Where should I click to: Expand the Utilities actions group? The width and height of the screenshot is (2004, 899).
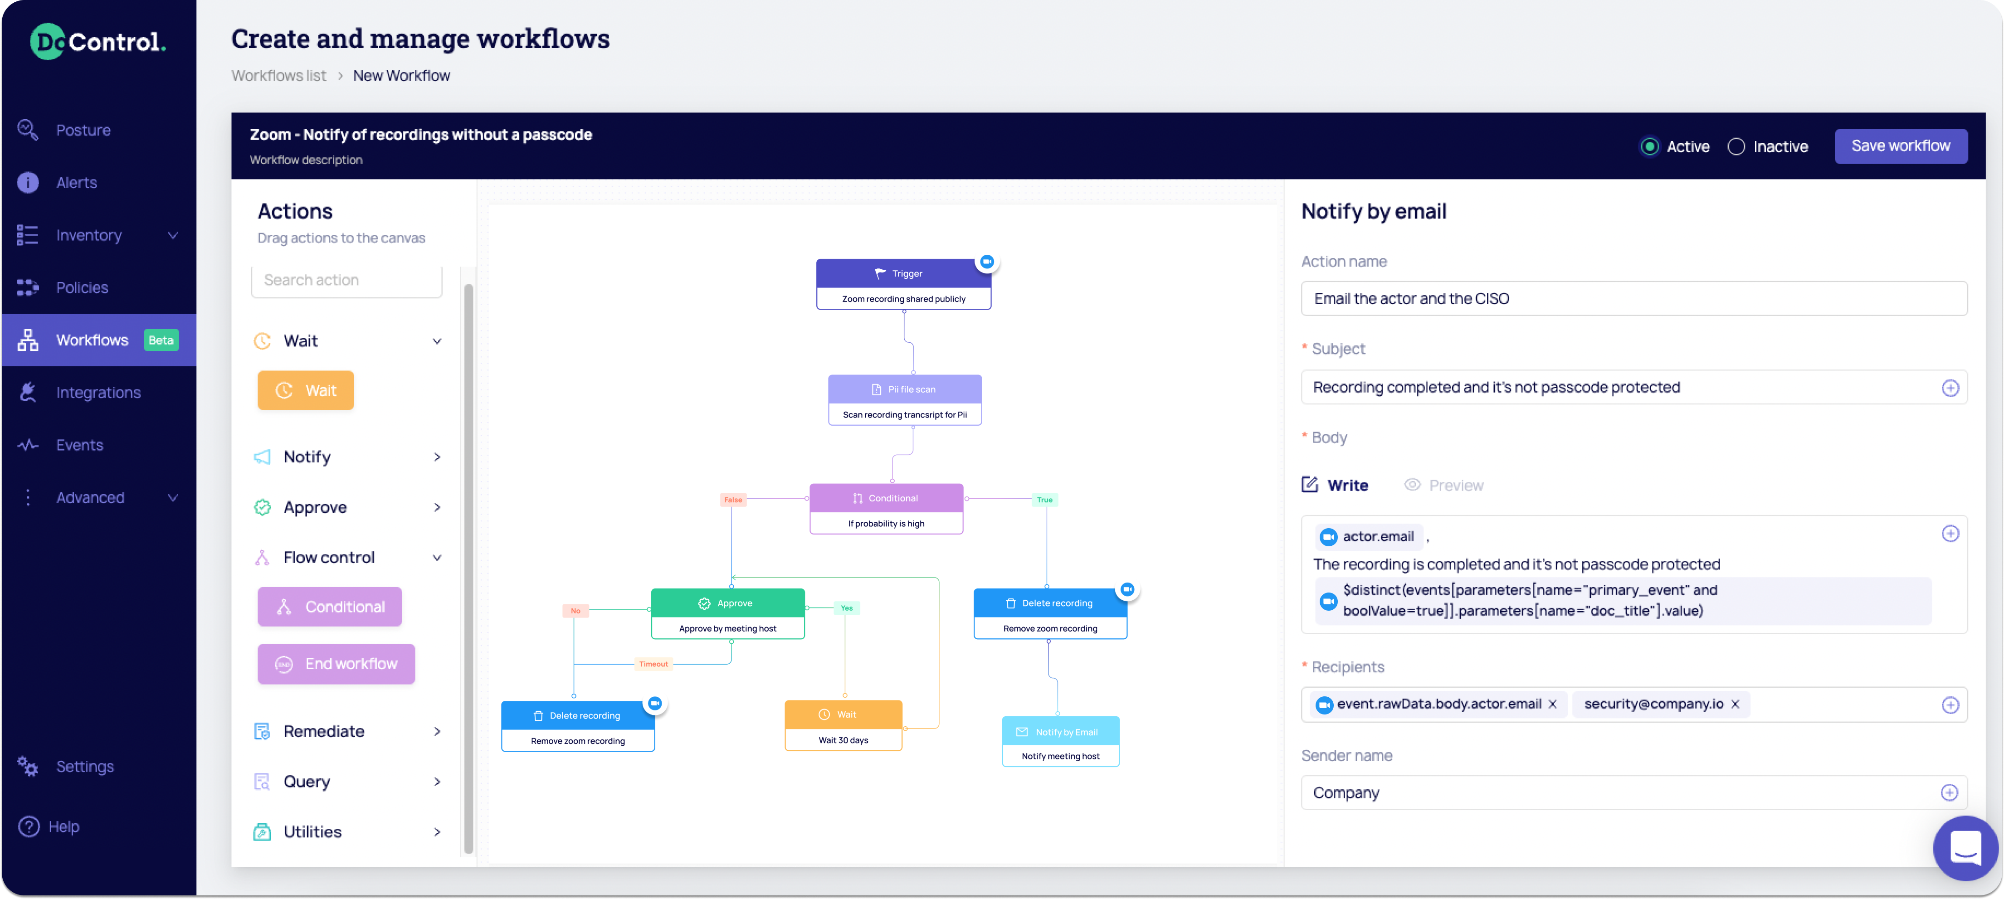point(436,832)
